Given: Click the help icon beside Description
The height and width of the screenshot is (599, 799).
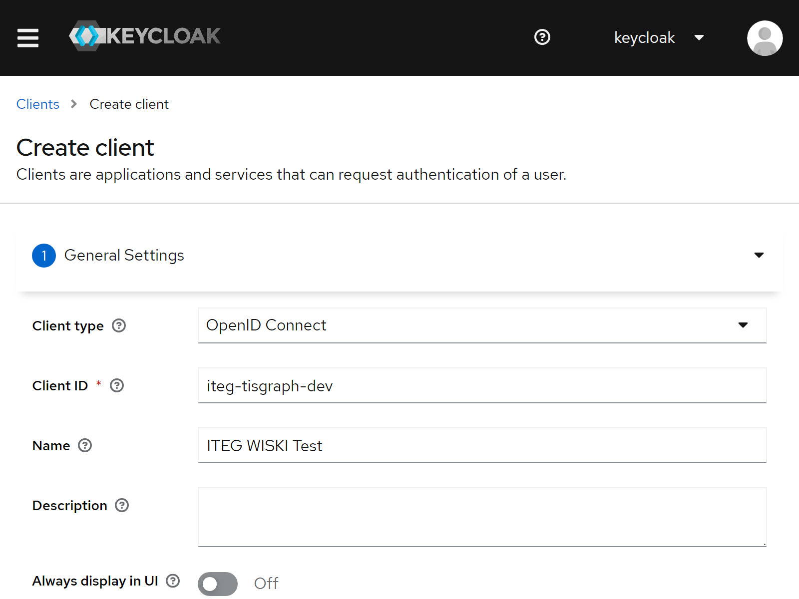Looking at the screenshot, I should click(121, 506).
